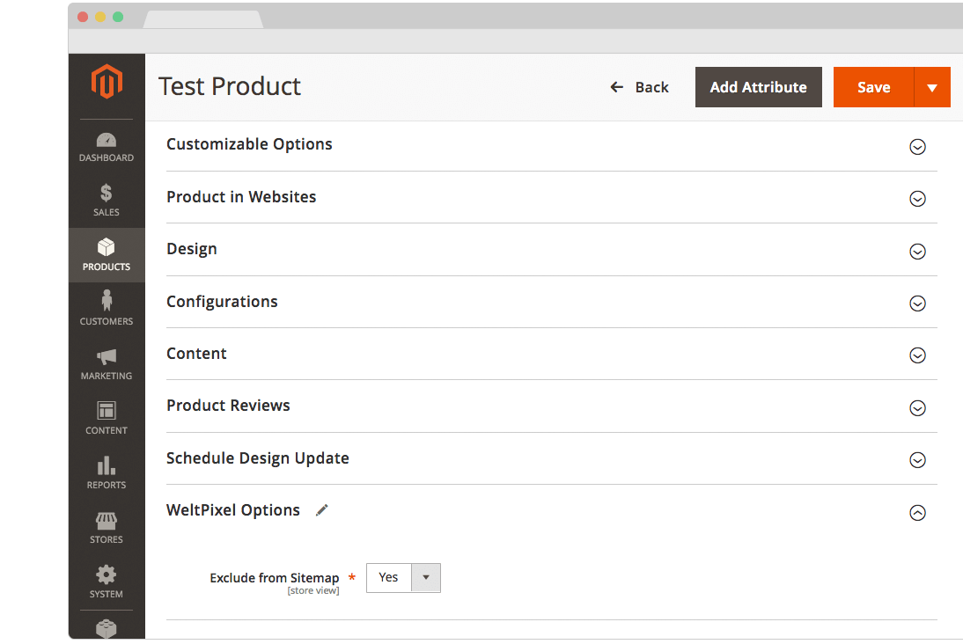963x644 pixels.
Task: Open the Dashboard sidebar icon
Action: point(107,141)
